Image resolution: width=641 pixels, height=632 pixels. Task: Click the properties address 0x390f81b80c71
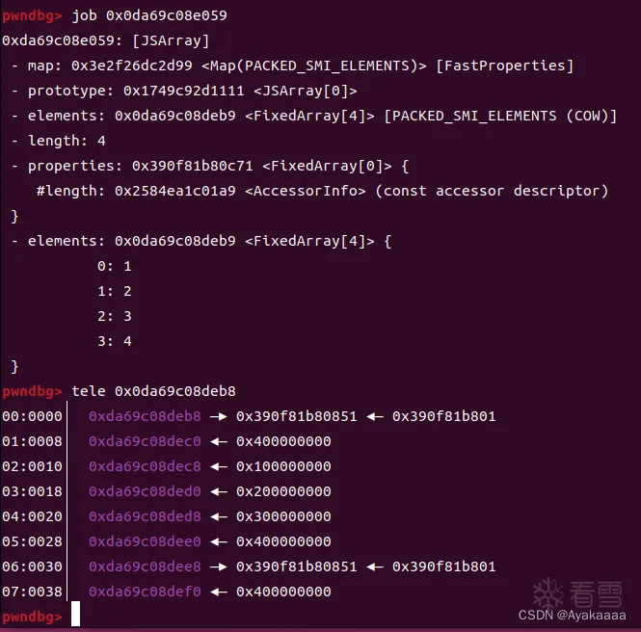click(x=192, y=166)
